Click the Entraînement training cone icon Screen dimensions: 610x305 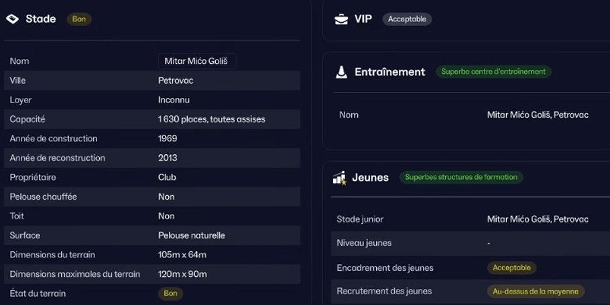coord(341,72)
